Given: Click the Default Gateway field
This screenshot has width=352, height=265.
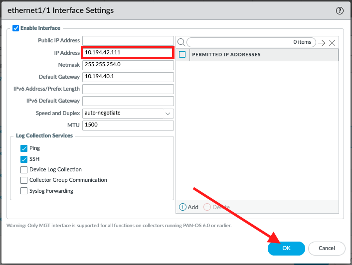Looking at the screenshot, I should [x=128, y=77].
